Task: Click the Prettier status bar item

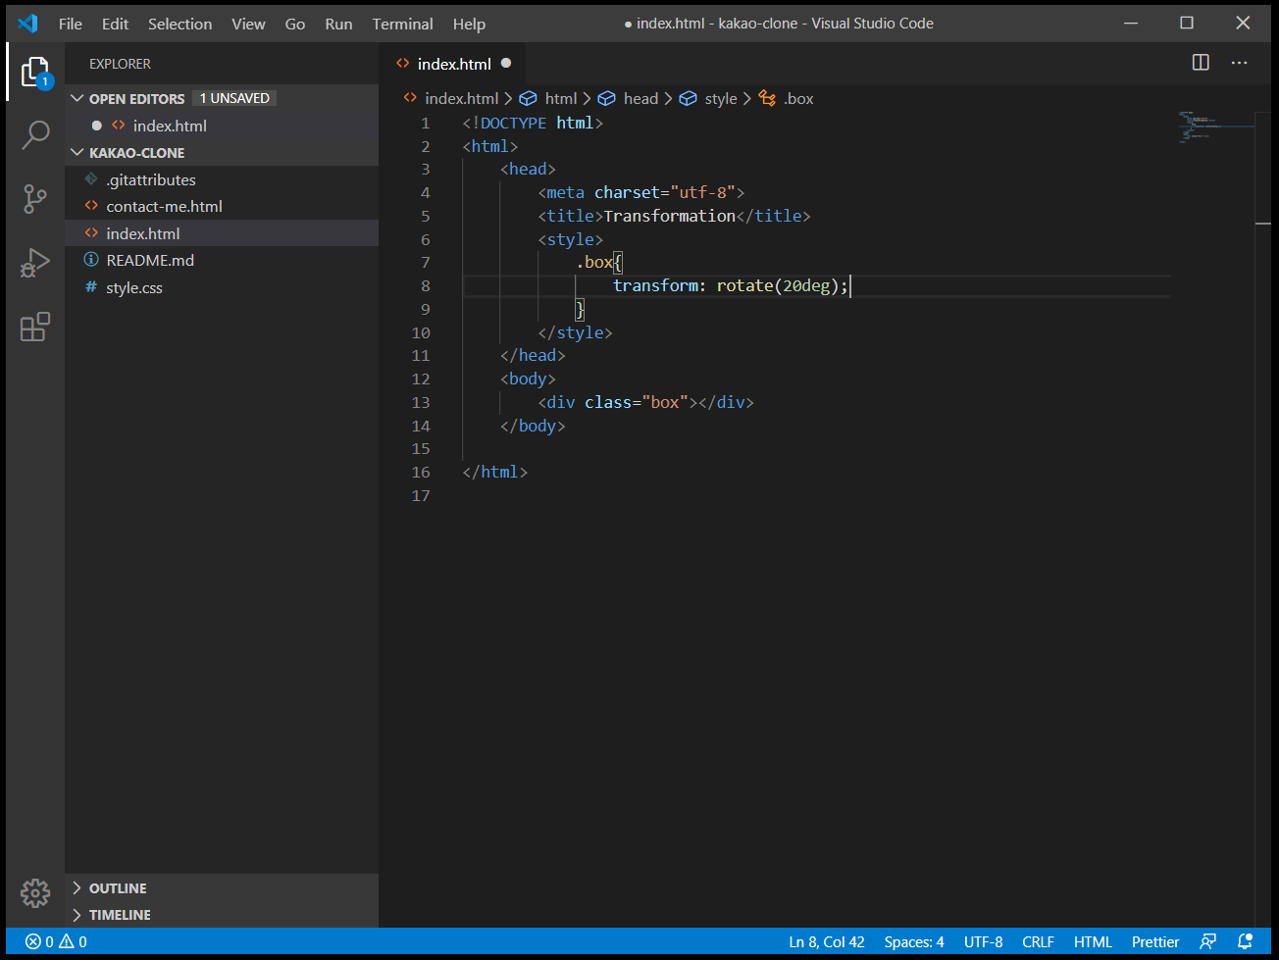Action: click(1155, 941)
